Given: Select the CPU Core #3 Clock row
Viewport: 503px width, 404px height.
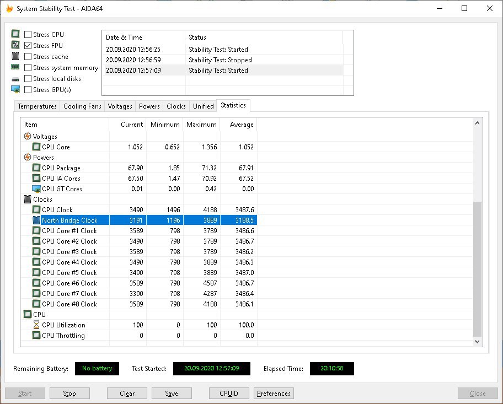Looking at the screenshot, I should [139, 252].
